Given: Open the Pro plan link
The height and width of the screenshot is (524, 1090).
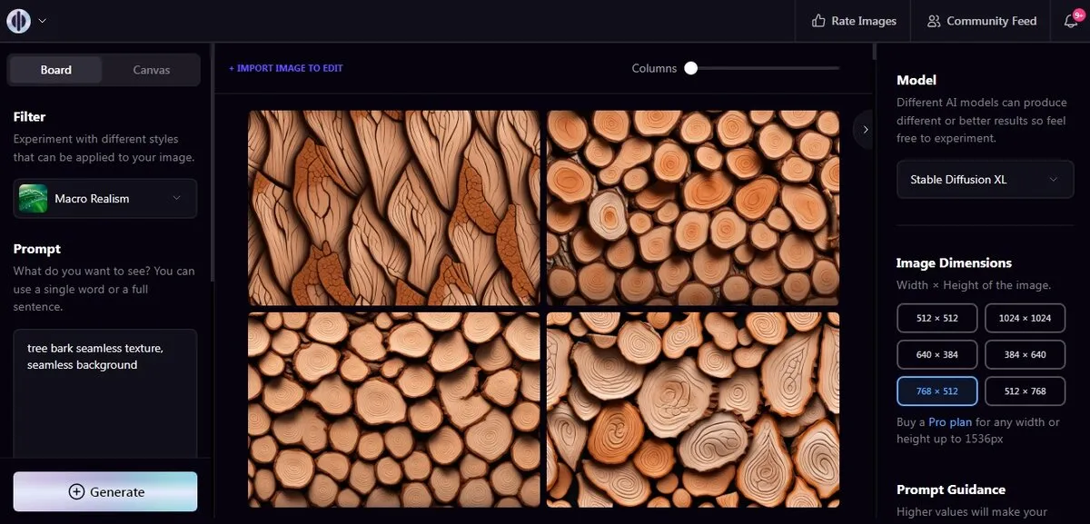Looking at the screenshot, I should click(x=950, y=422).
